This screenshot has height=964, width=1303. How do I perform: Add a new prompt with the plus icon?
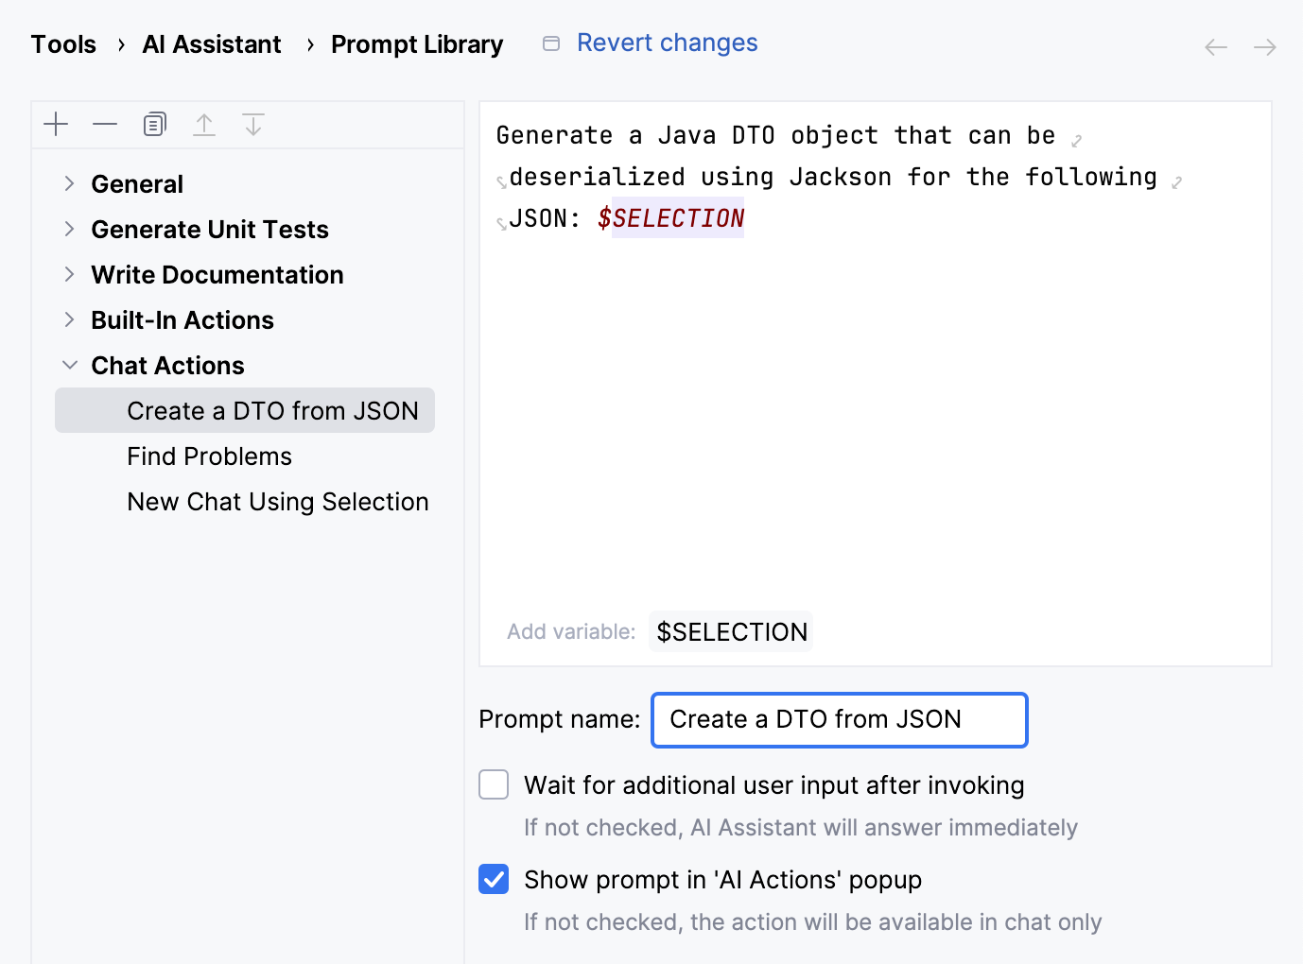tap(56, 124)
